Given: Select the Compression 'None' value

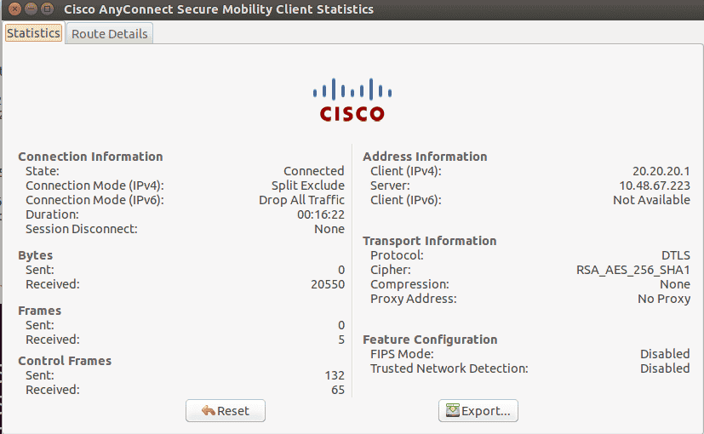Looking at the screenshot, I should (675, 284).
